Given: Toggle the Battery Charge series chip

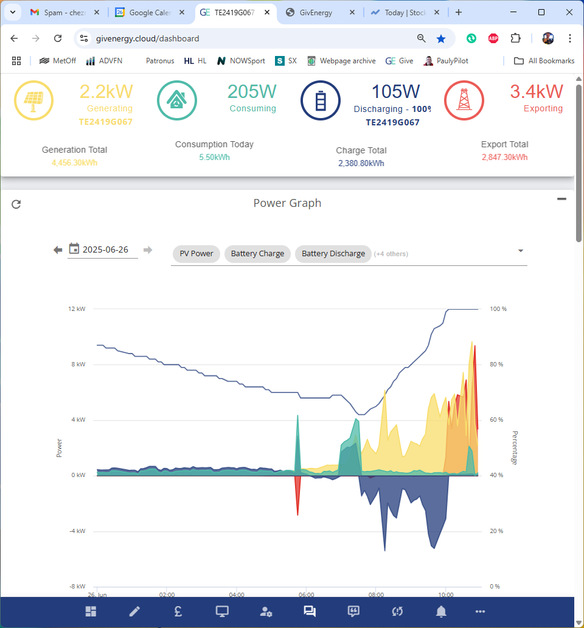Looking at the screenshot, I should [257, 254].
